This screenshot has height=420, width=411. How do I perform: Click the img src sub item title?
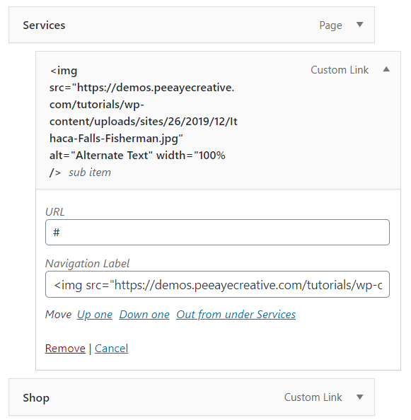coord(144,122)
